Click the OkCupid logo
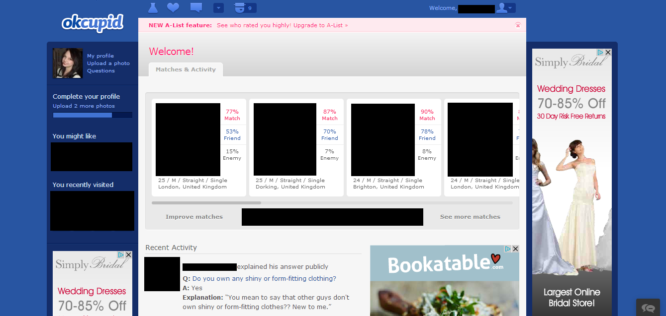The width and height of the screenshot is (666, 316). [x=93, y=23]
